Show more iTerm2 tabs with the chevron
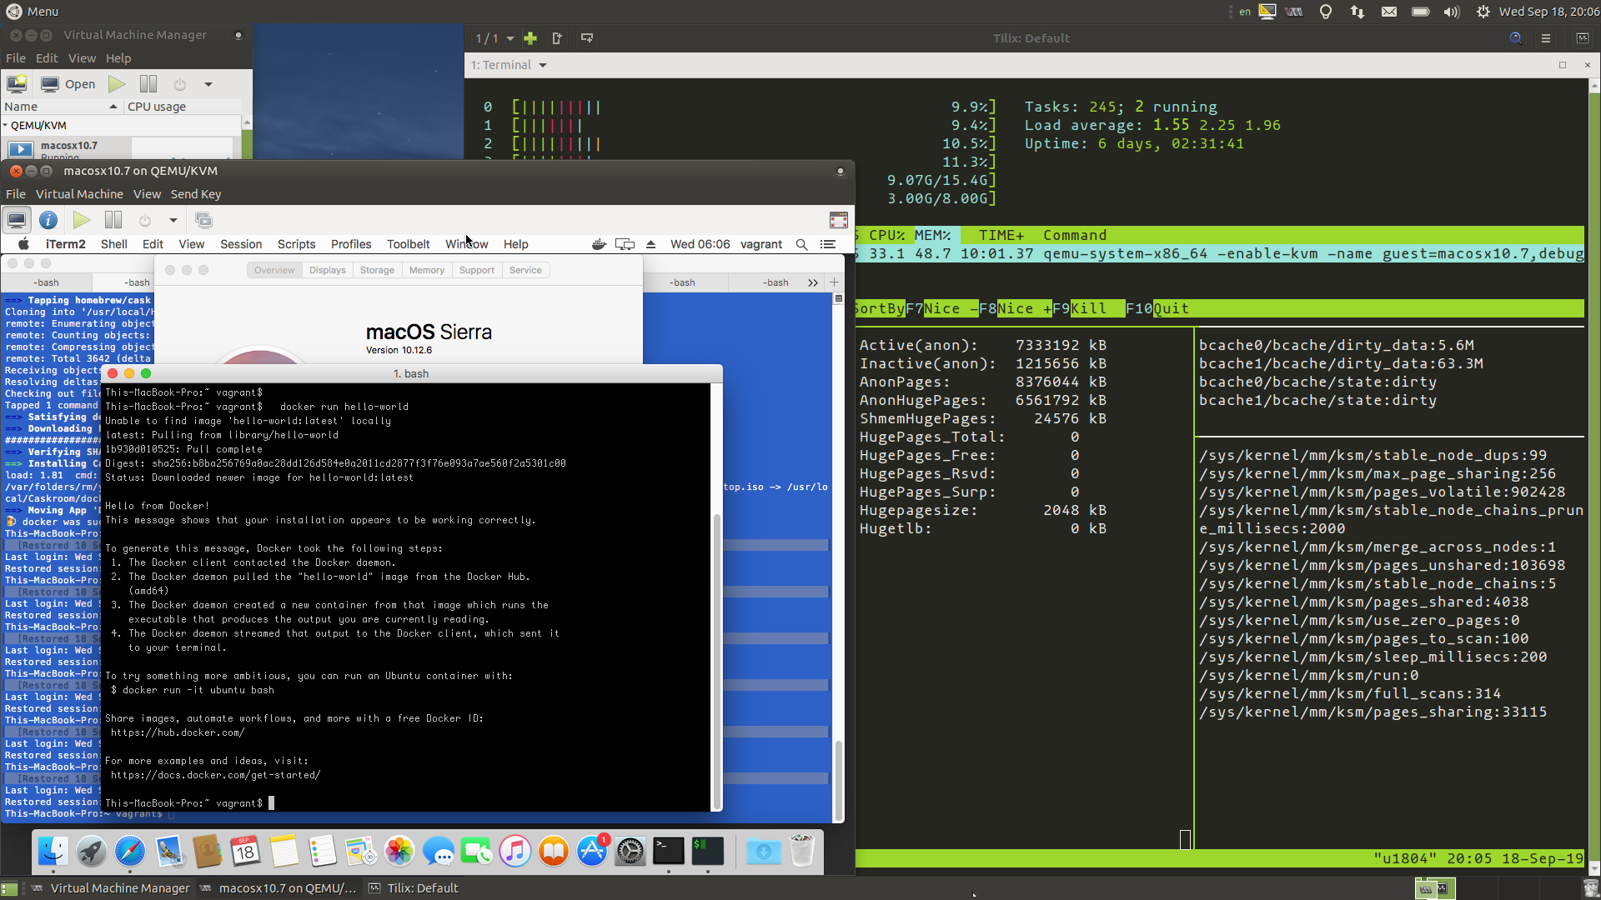Image resolution: width=1601 pixels, height=900 pixels. coord(813,282)
